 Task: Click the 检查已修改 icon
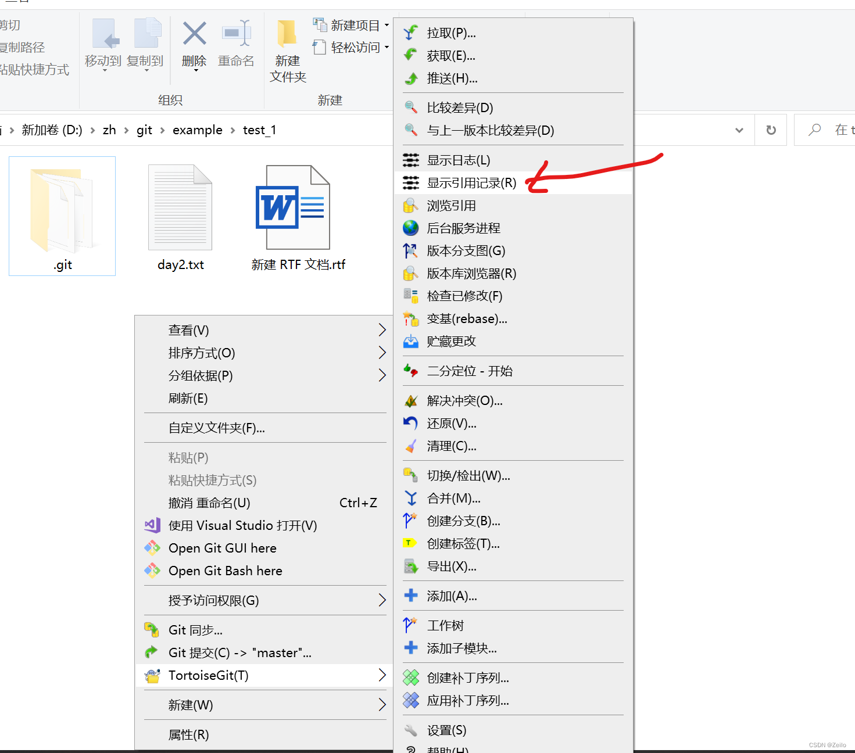[x=411, y=296]
